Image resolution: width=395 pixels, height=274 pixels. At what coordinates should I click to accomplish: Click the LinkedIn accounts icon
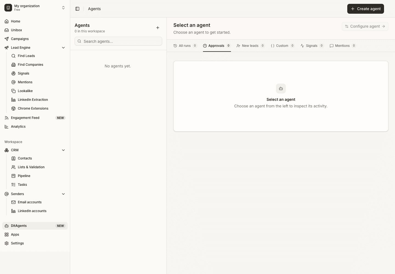13,211
